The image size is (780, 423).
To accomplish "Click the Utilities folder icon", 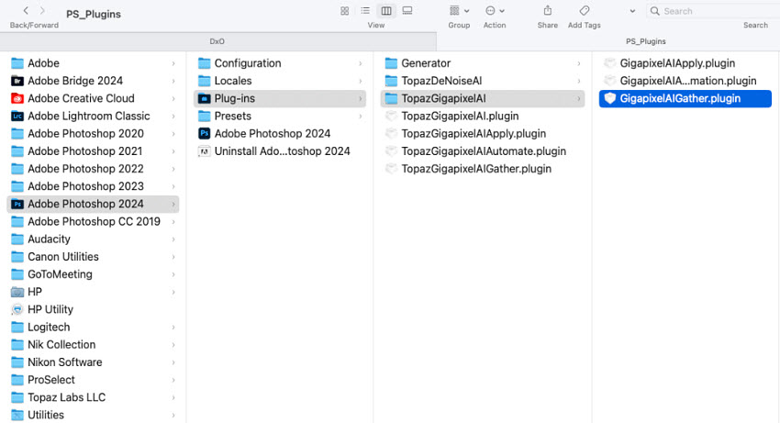I will tap(17, 415).
